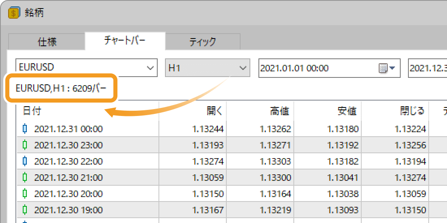447x223 pixels.
Task: Open the ティック tab
Action: (x=203, y=41)
